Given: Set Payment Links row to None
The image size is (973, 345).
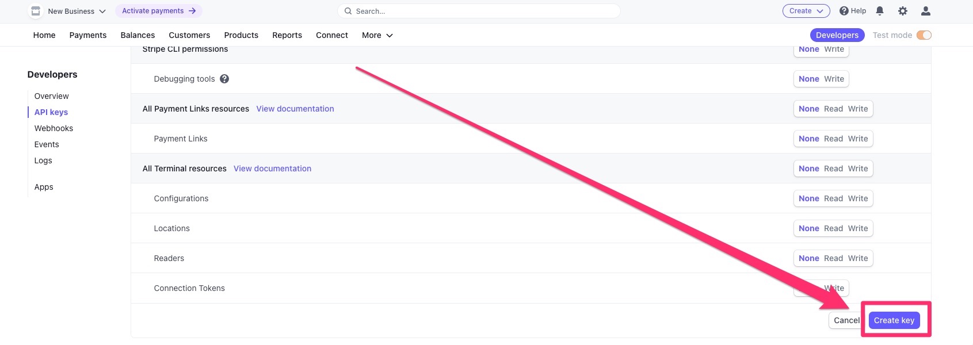Looking at the screenshot, I should pos(808,139).
